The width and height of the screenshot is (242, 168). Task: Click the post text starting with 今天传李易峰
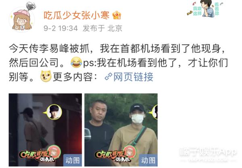tap(118, 62)
